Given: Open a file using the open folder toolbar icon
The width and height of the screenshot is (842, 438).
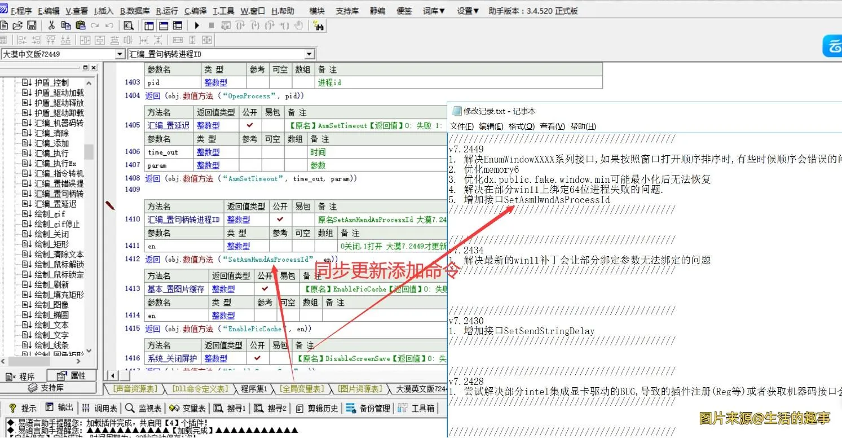Looking at the screenshot, I should pos(18,25).
